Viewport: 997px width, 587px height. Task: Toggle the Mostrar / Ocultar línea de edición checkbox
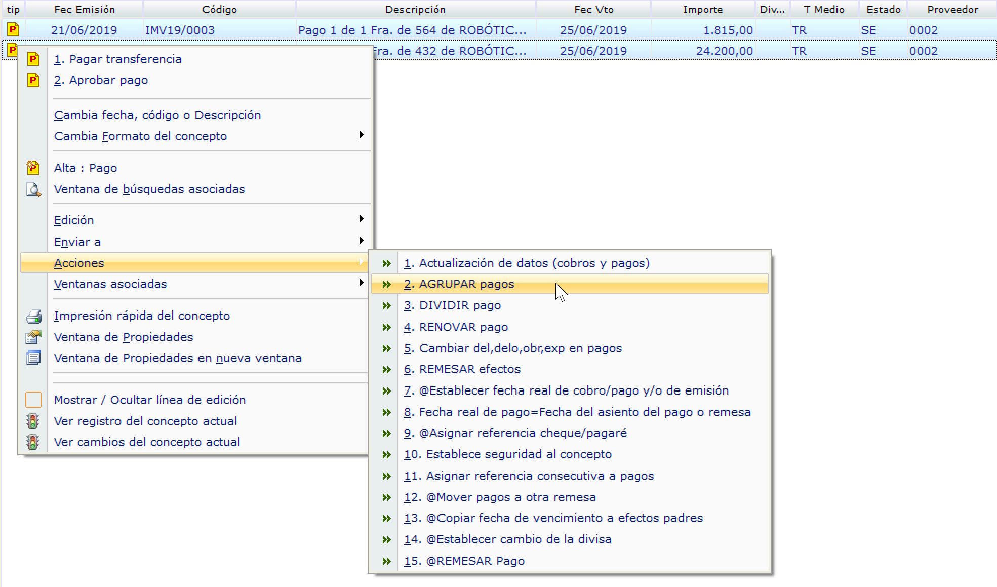tap(33, 400)
